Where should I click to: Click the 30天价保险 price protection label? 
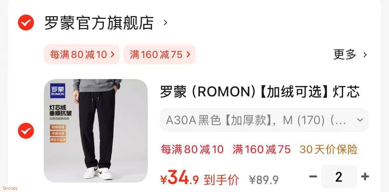pyautogui.click(x=328, y=150)
